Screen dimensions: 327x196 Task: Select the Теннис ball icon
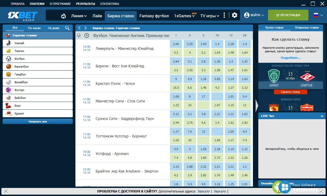pyautogui.click(x=9, y=51)
